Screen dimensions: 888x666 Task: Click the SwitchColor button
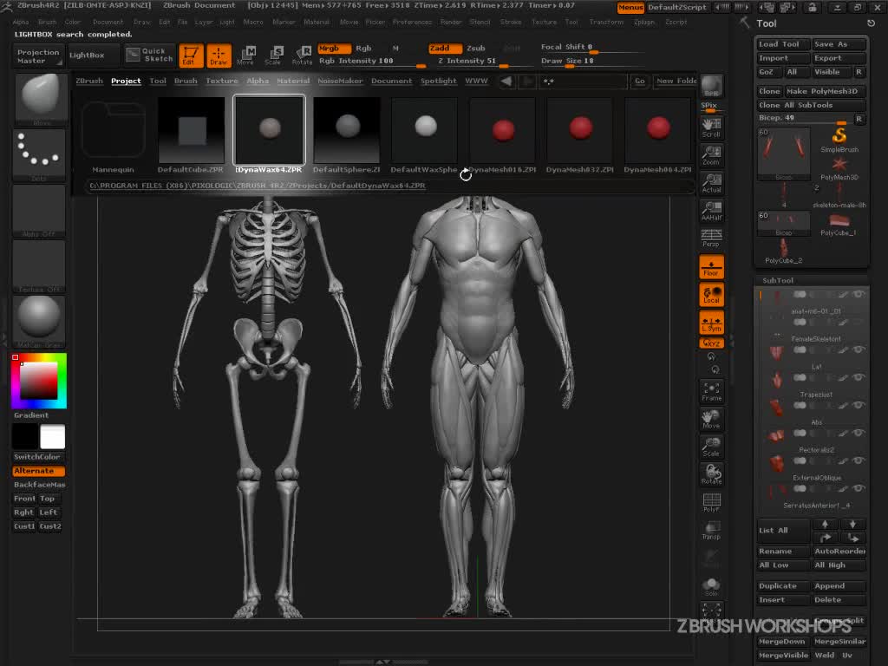tap(38, 457)
